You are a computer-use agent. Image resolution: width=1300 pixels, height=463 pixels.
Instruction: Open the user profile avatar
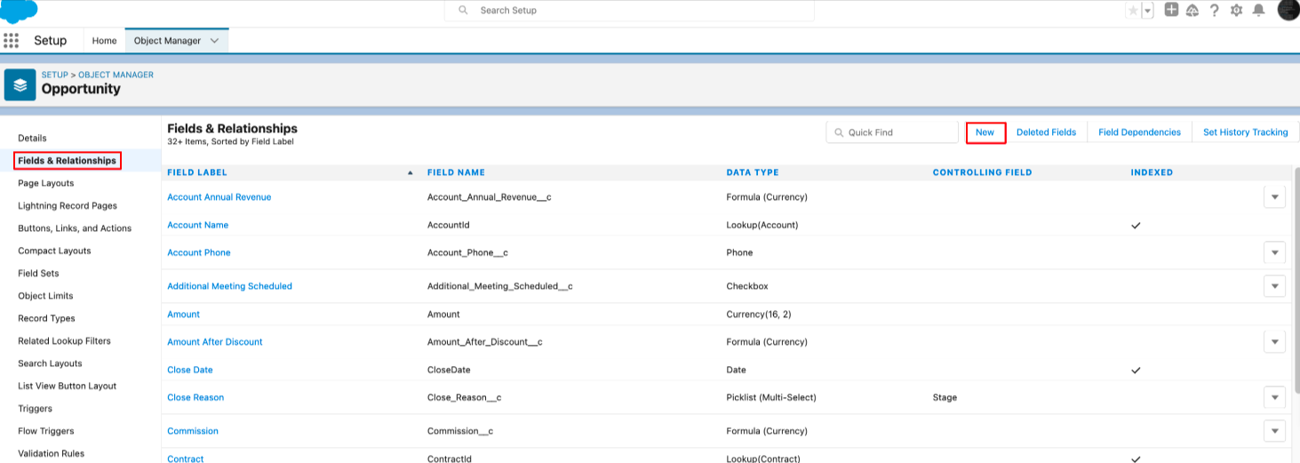(x=1288, y=10)
